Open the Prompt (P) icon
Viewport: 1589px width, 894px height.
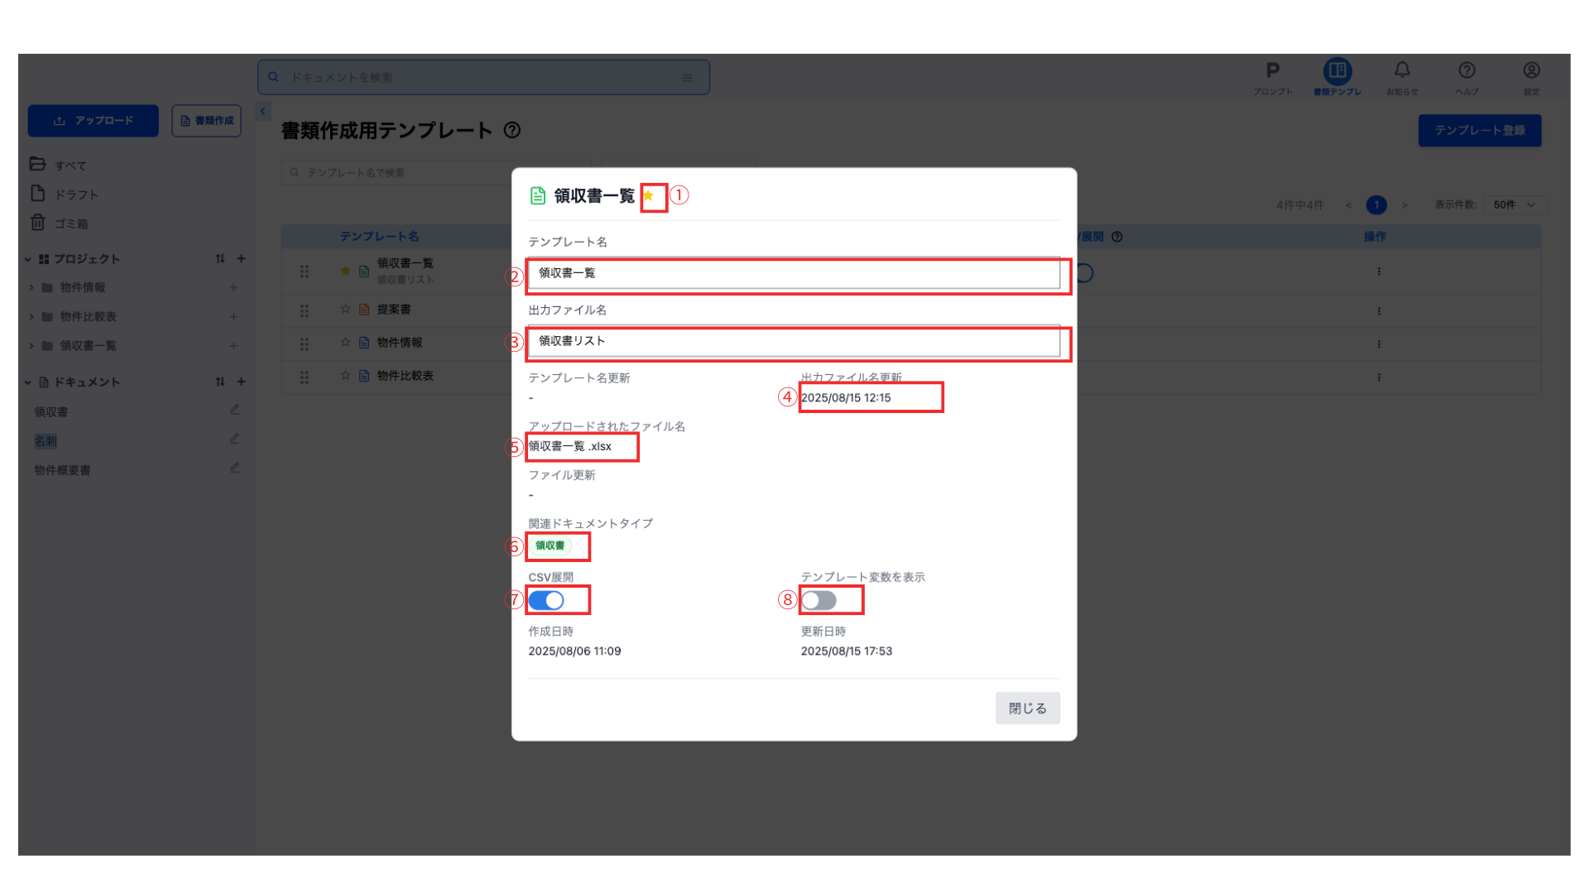tap(1273, 71)
